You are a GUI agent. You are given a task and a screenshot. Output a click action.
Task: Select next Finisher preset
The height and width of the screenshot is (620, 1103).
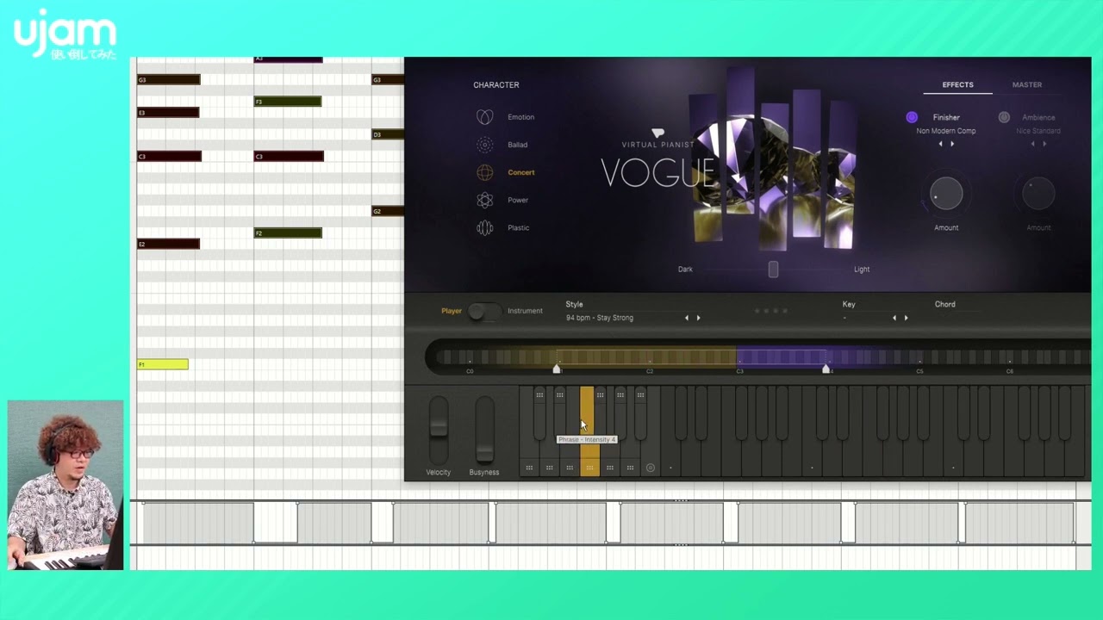coord(952,144)
